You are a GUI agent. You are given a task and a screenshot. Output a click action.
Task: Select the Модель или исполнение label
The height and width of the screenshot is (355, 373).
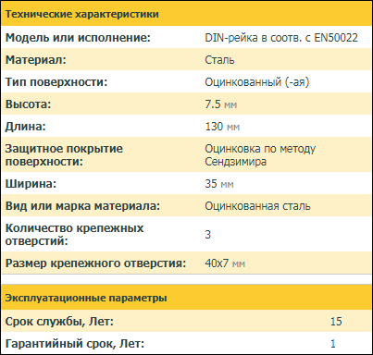[78, 38]
